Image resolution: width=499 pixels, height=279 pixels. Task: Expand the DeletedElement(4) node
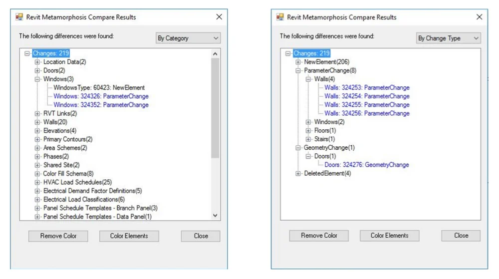[x=298, y=174]
